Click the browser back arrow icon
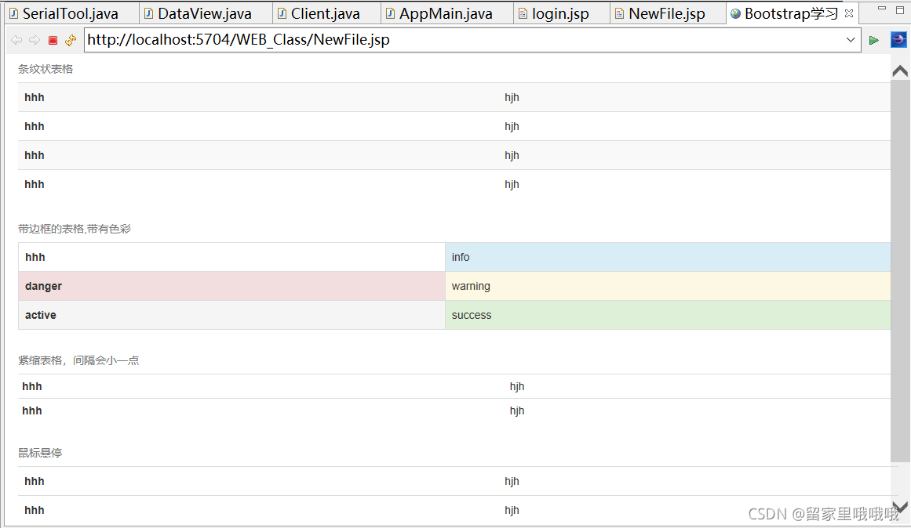 click(16, 40)
